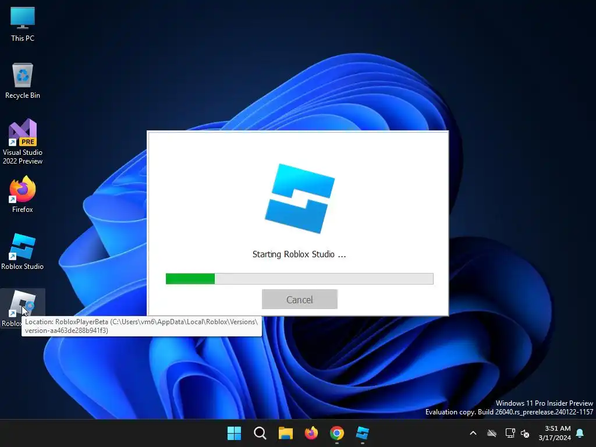Viewport: 596px width, 447px height.
Task: Select the Roblox Player desktop shortcut
Action: click(x=23, y=308)
